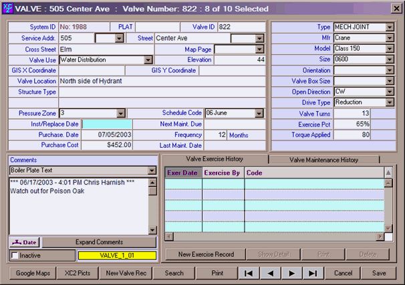This screenshot has height=285, width=405.
Task: Click the yellow VALVE_1_01 label
Action: point(116,255)
